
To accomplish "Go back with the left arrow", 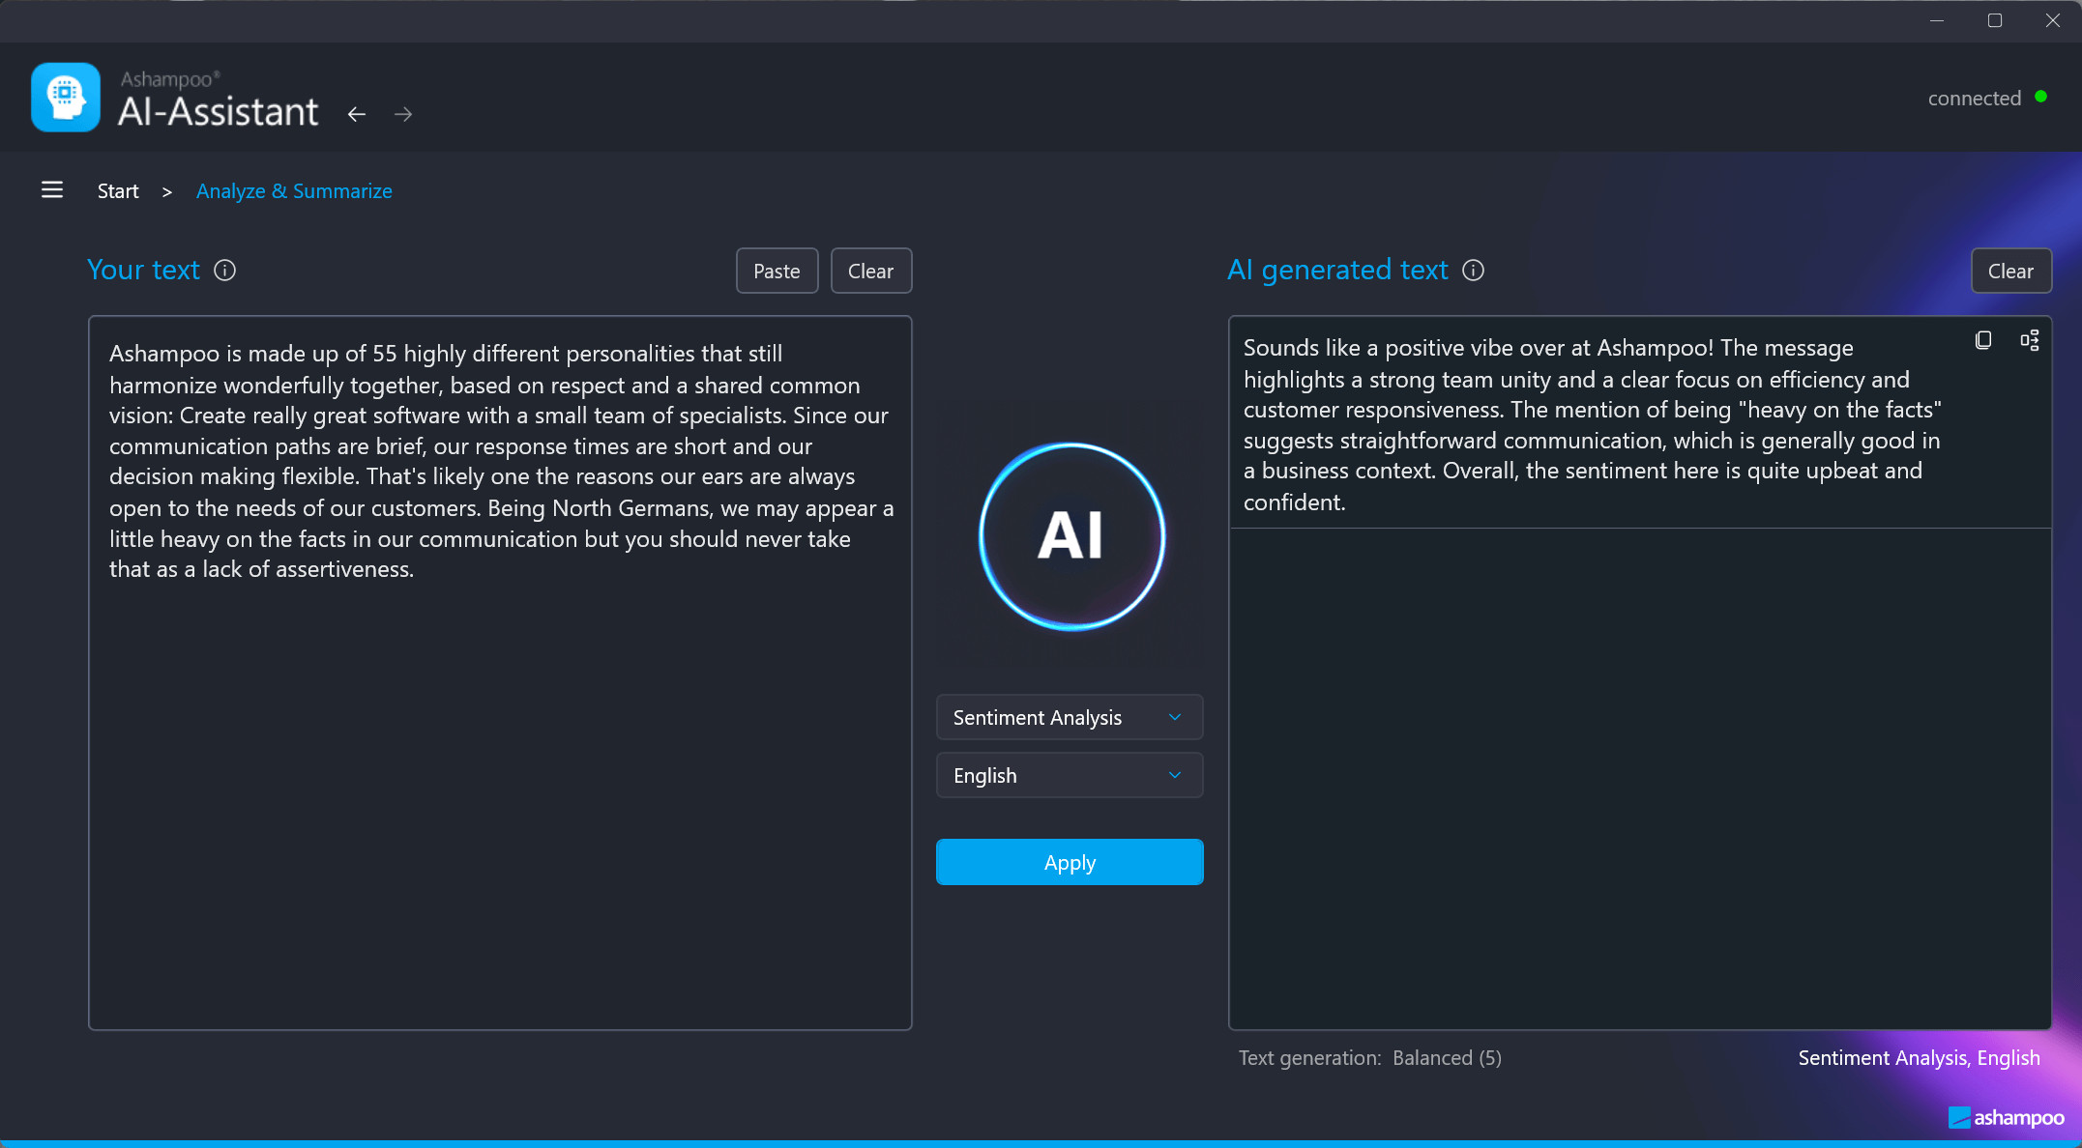I will (357, 114).
